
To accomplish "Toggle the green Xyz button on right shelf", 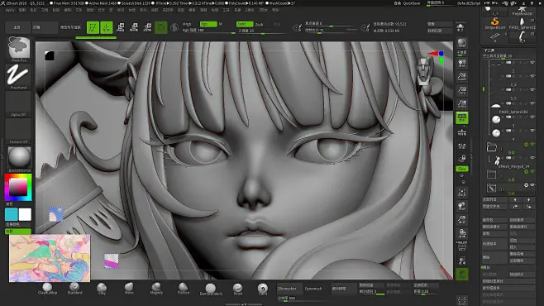I will pyautogui.click(x=462, y=169).
